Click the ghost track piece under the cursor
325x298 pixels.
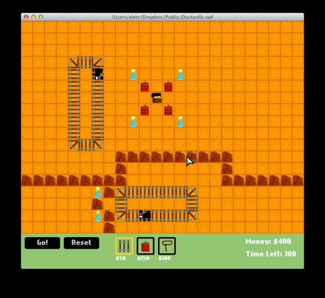pyautogui.click(x=192, y=157)
